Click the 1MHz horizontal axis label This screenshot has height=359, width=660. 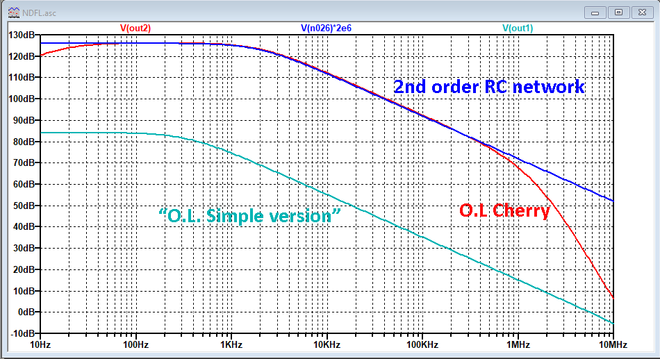518,345
